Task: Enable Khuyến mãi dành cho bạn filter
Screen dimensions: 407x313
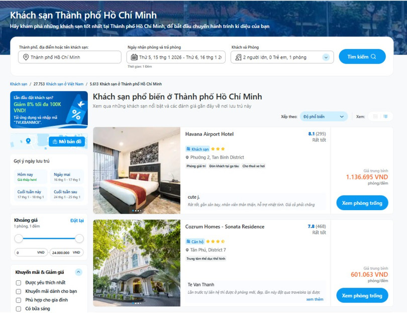Action: click(19, 291)
